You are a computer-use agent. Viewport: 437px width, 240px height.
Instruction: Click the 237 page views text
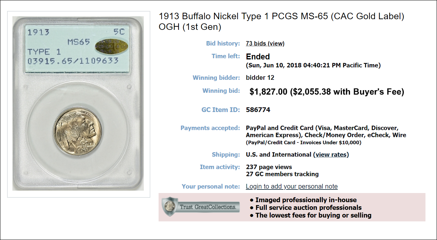(269, 167)
